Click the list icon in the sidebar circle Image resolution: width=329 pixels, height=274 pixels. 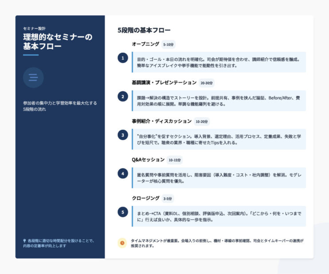[33, 78]
